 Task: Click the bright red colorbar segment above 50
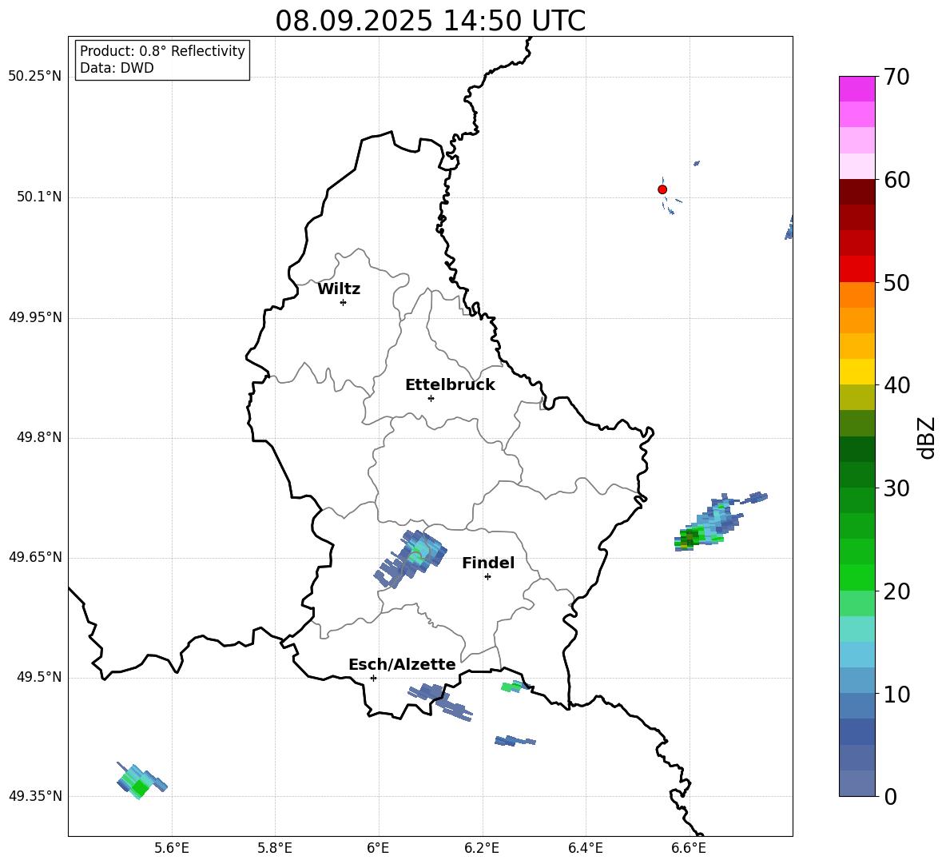coord(857,269)
